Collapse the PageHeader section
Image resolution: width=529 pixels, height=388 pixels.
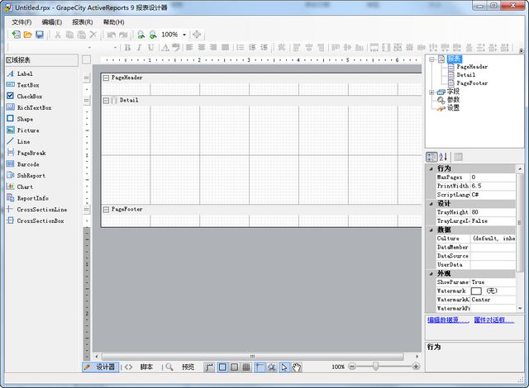pos(106,78)
